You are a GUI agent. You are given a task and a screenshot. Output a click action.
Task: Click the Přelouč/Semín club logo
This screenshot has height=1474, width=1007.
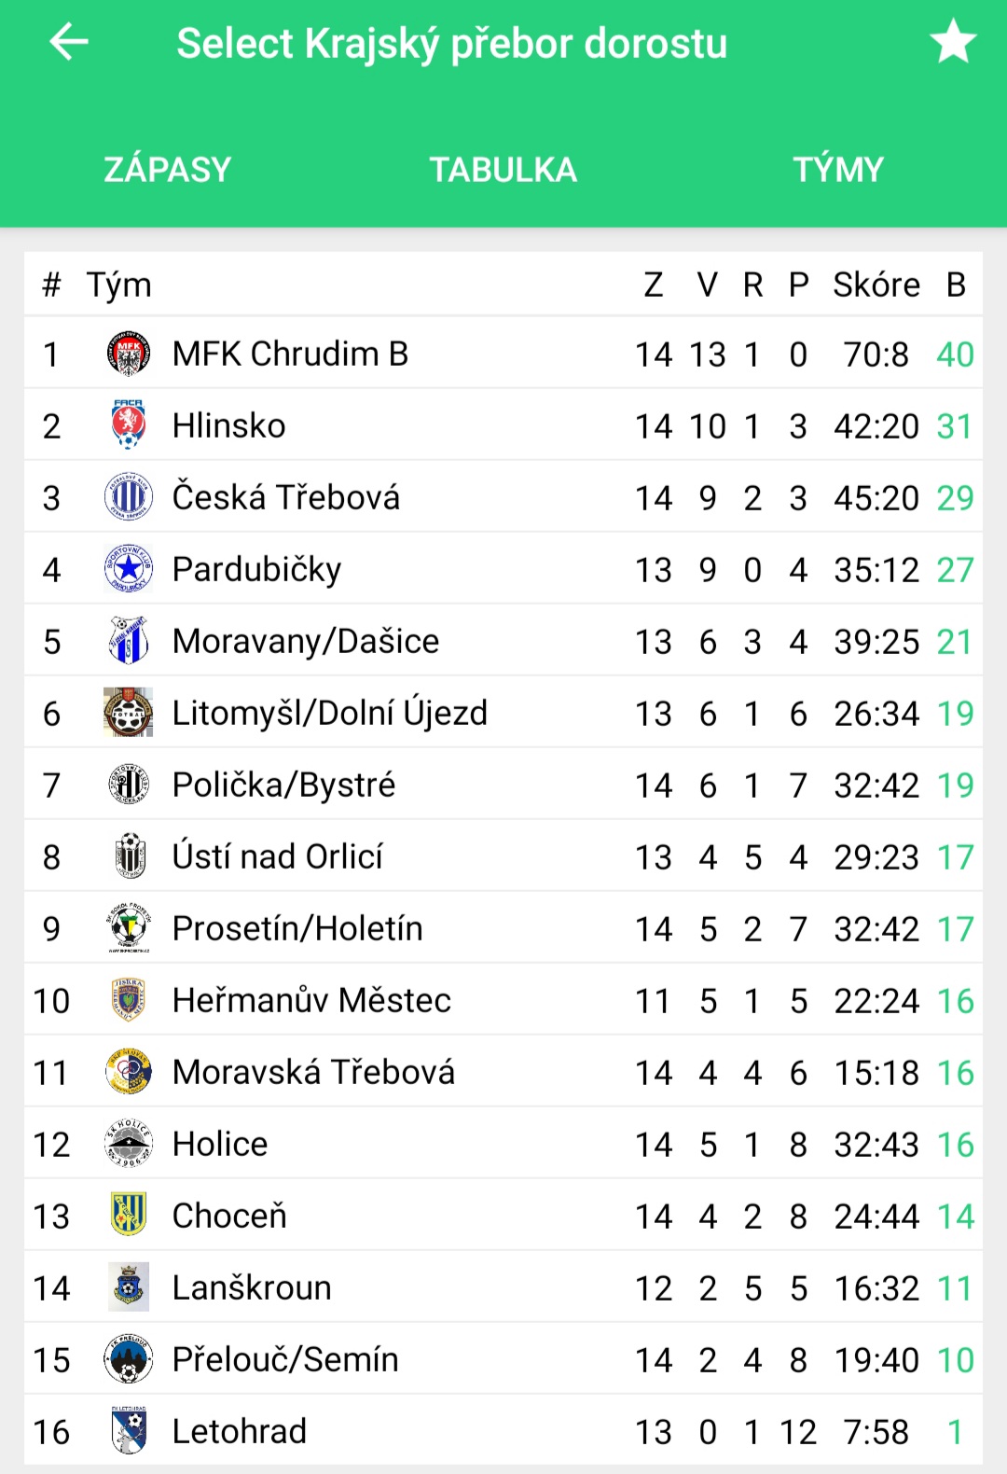tap(129, 1359)
